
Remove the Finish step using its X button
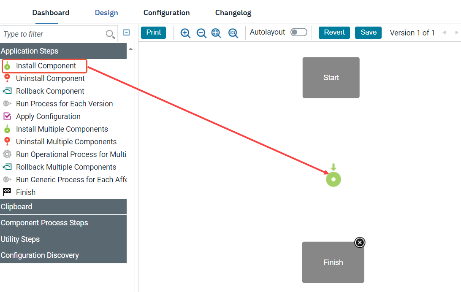pos(359,242)
